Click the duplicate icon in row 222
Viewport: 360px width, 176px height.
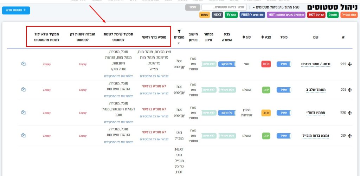click(x=23, y=64)
